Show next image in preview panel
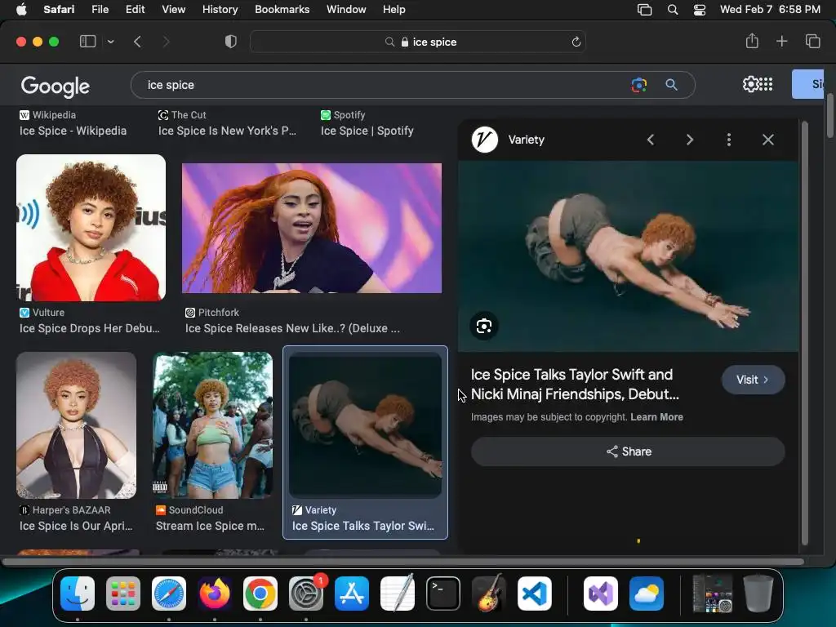The width and height of the screenshot is (836, 627). 690,140
